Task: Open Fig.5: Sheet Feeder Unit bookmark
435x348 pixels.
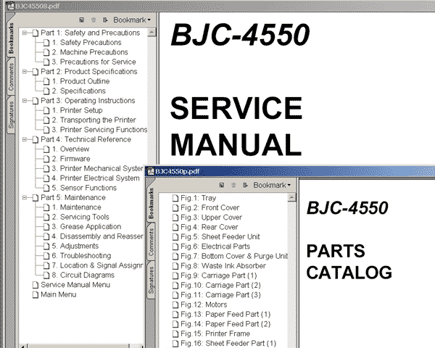Action: pyautogui.click(x=220, y=237)
